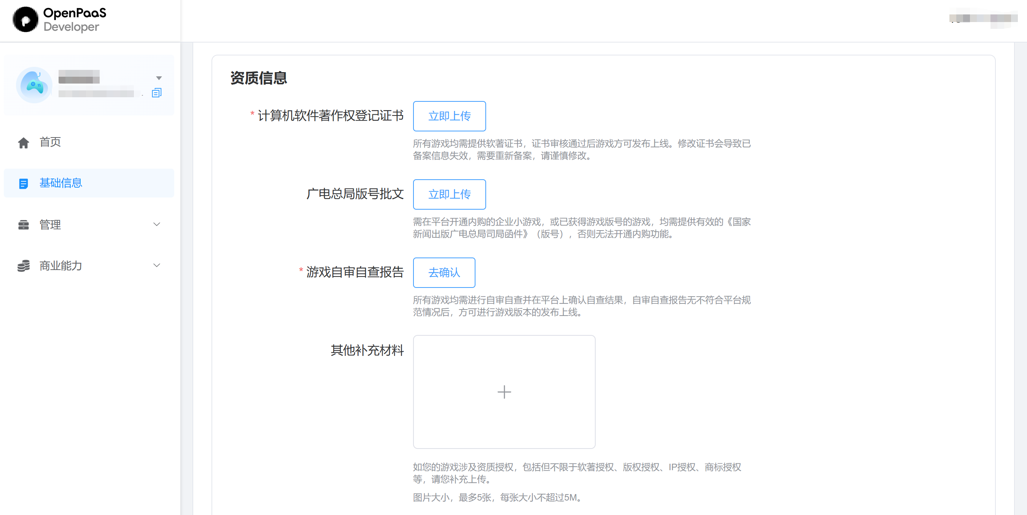
Task: Click hint text starting with 如您的游戏涉及资质授权
Action: coord(577,473)
